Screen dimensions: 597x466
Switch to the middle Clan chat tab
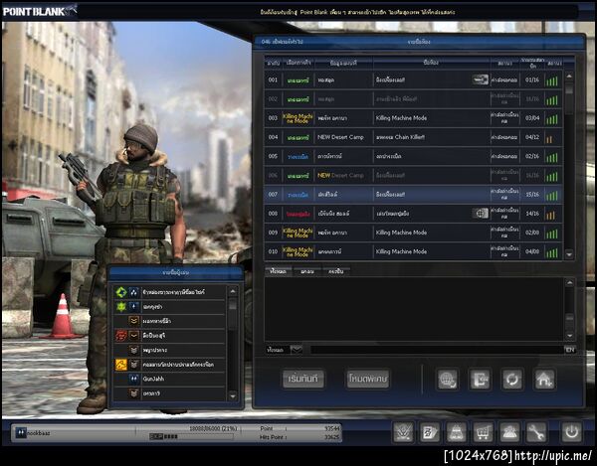pos(306,271)
